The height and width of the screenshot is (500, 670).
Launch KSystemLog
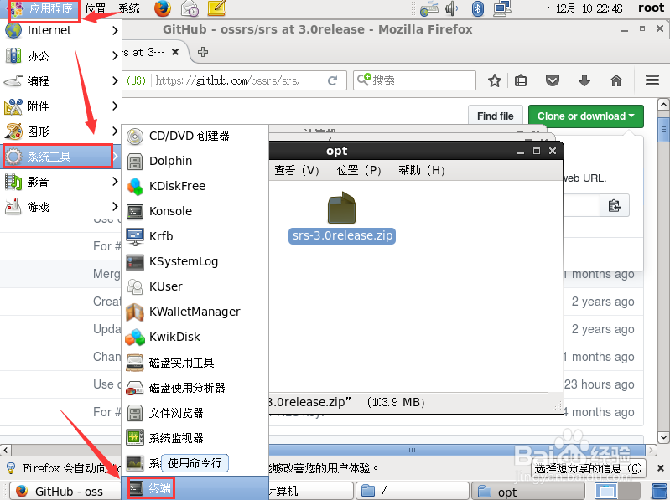coord(195,261)
